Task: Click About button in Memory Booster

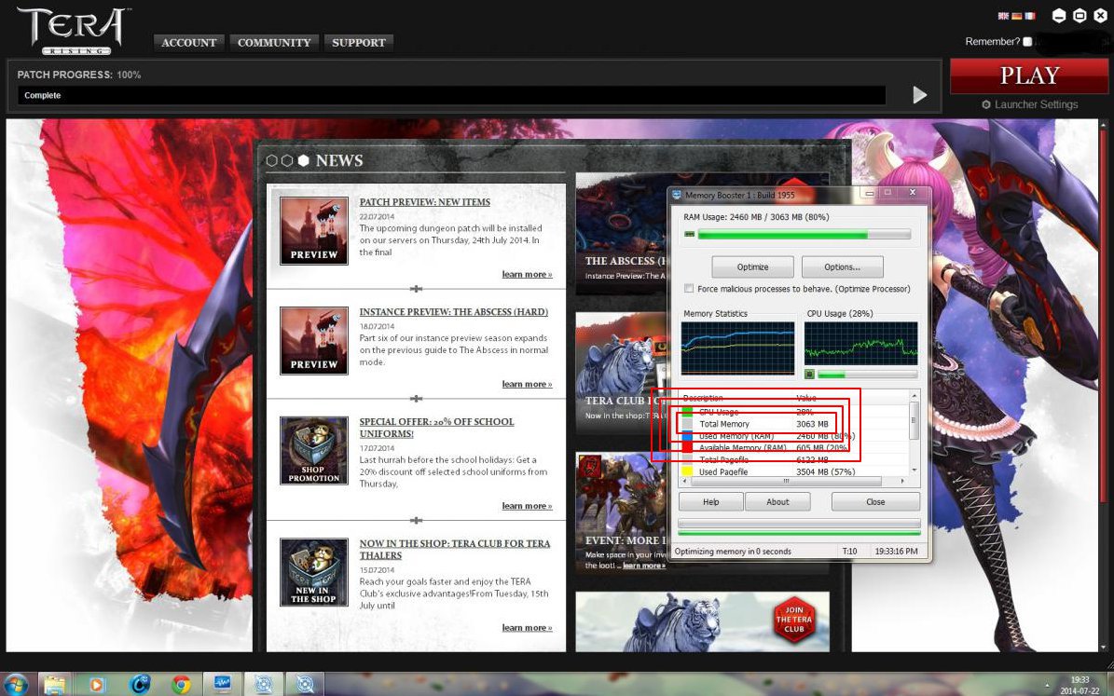Action: click(777, 501)
